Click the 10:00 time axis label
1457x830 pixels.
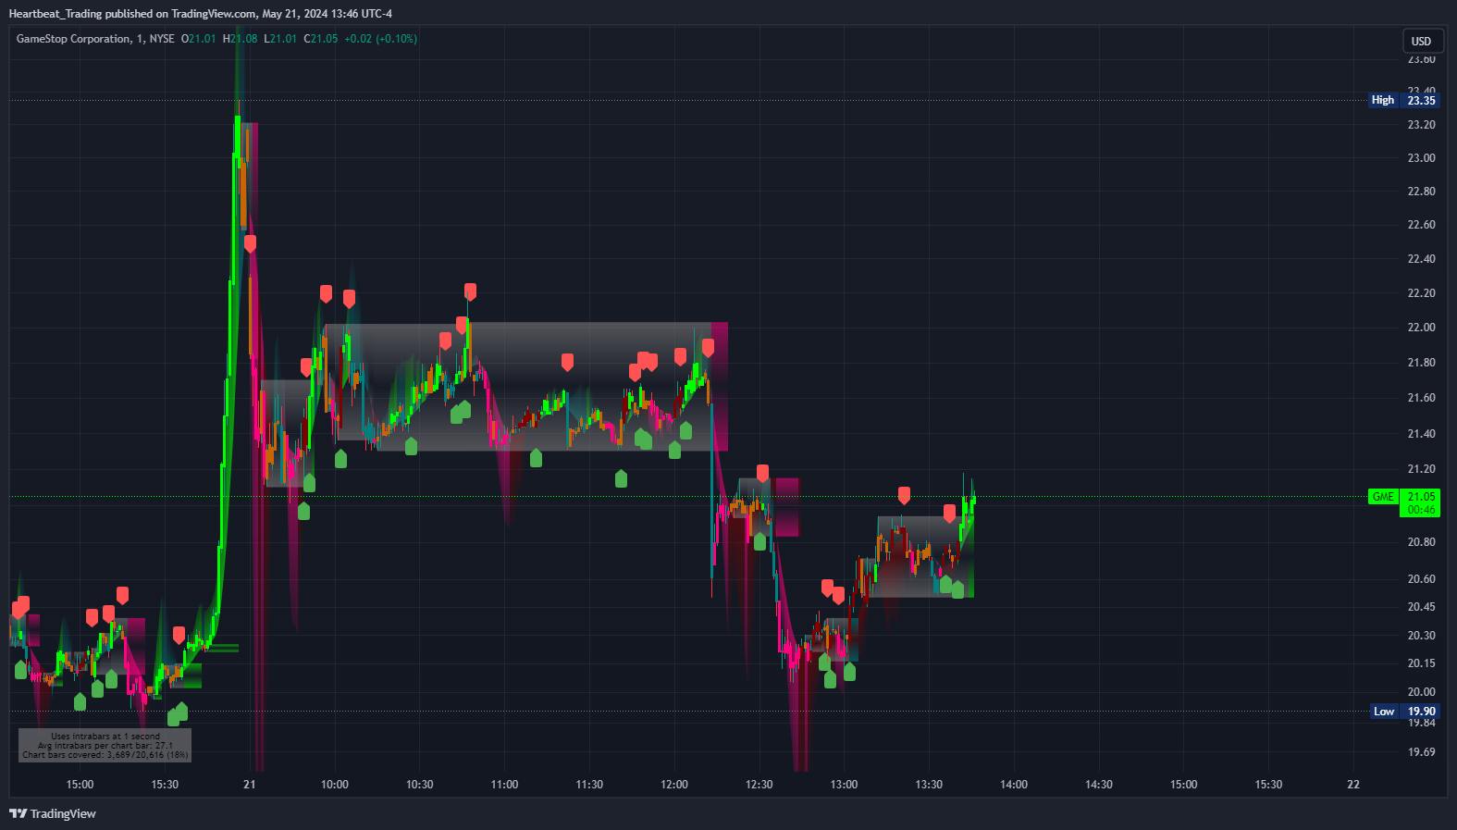[334, 785]
